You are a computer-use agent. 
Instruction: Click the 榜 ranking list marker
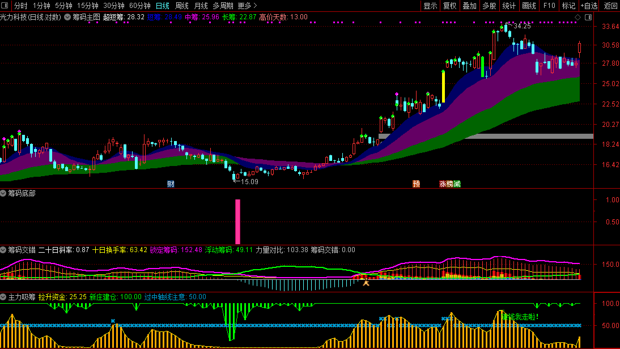coord(450,184)
